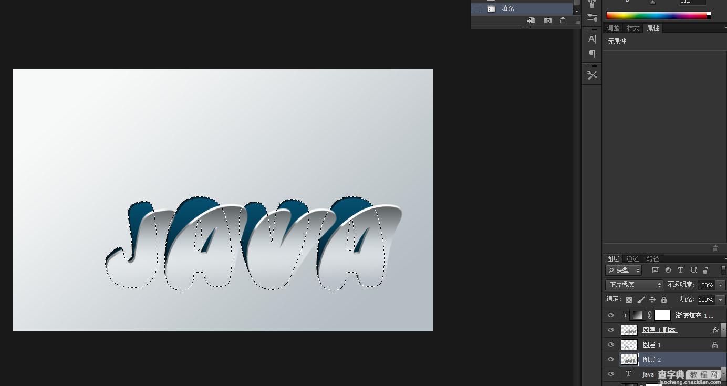Tick the 填充 history state checkbox

coord(476,9)
